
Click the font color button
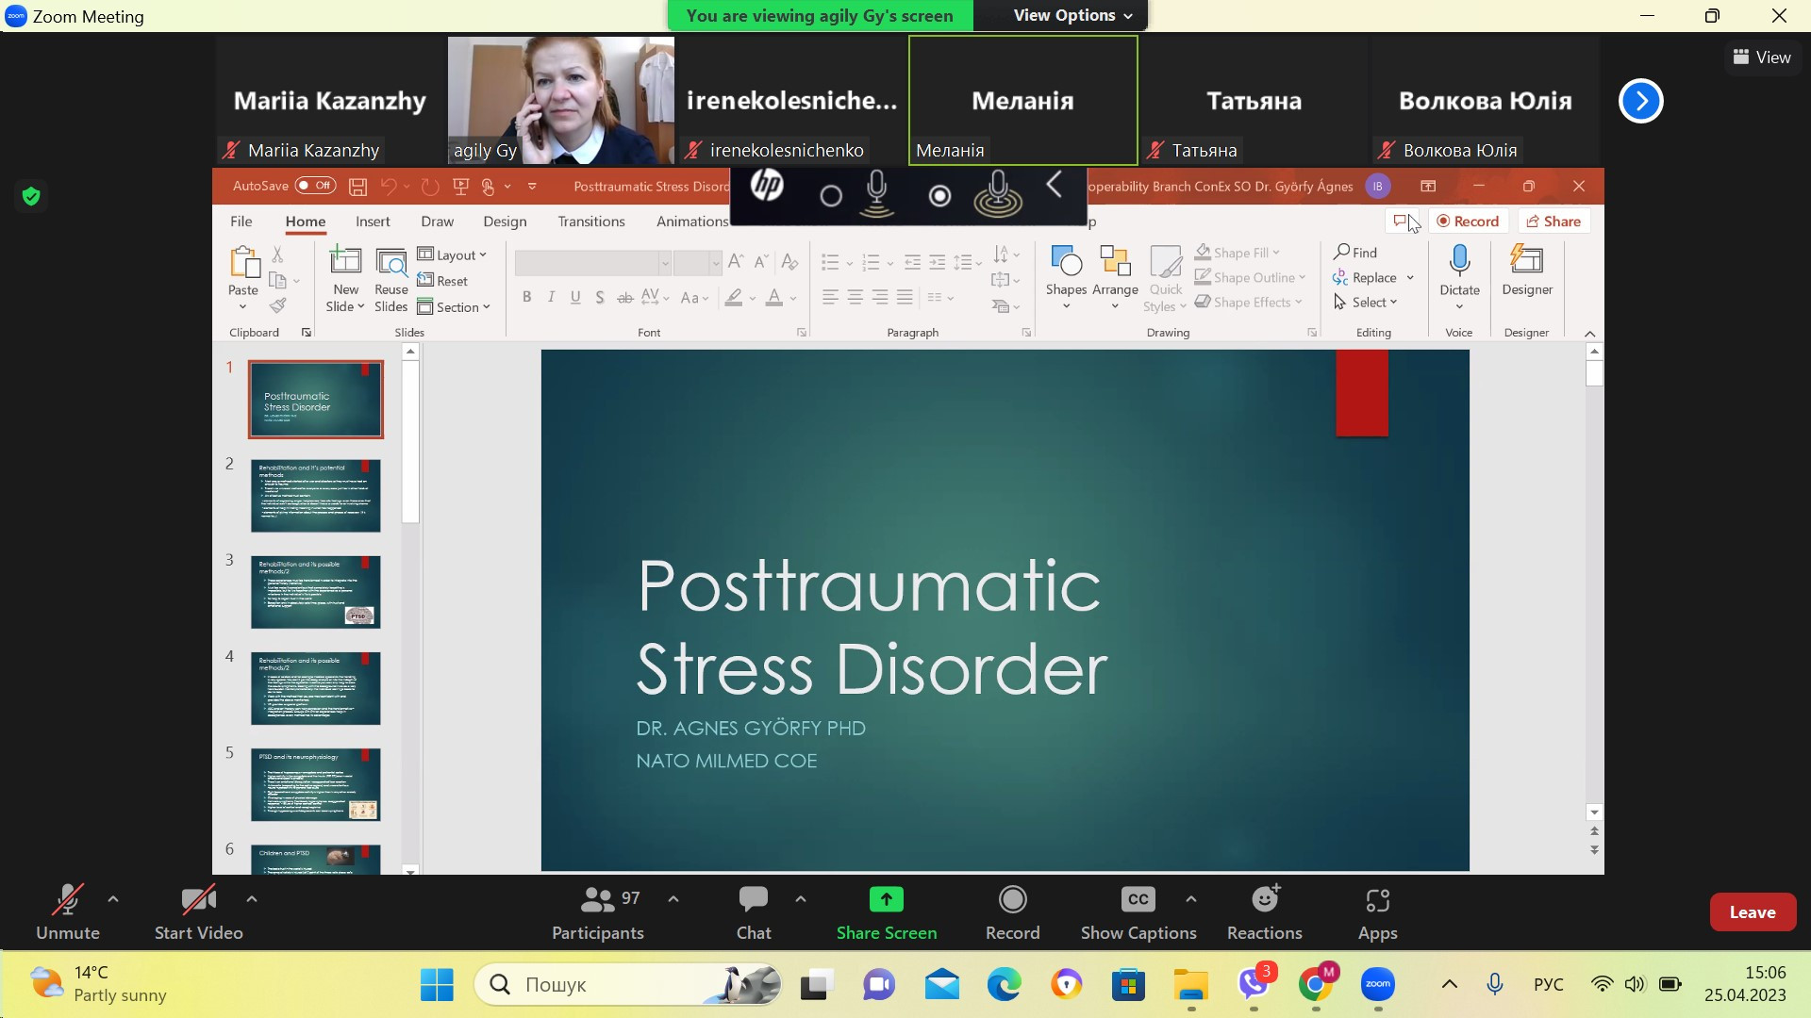click(774, 298)
